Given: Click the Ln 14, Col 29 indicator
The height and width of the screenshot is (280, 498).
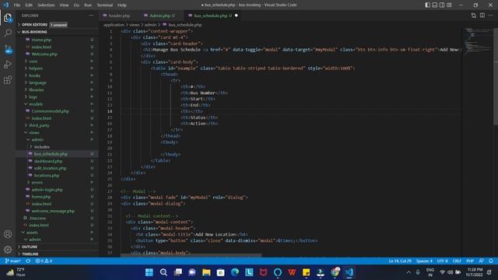Looking at the screenshot, I should point(400,261).
